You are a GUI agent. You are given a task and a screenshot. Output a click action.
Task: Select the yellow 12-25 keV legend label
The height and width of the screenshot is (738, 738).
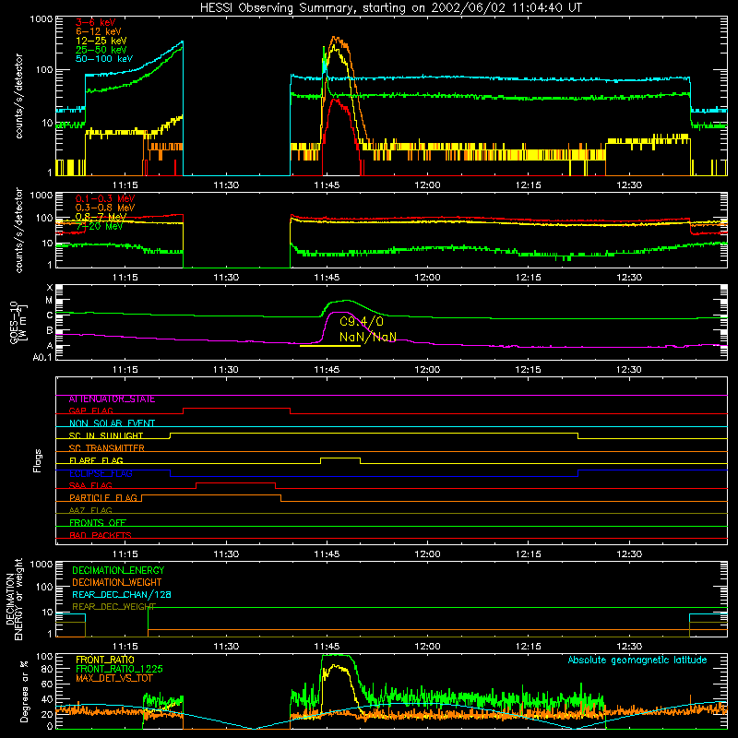(x=101, y=41)
